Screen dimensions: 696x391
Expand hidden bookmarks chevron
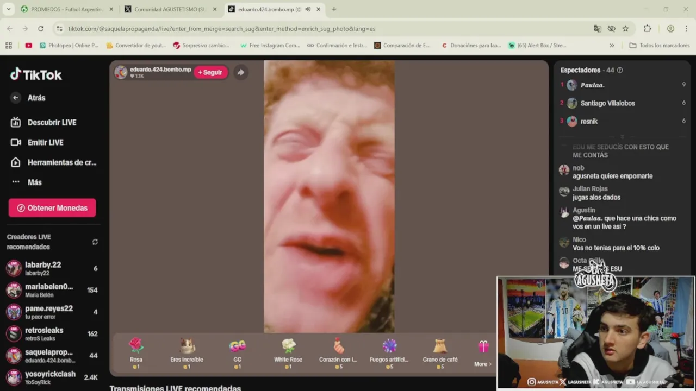[612, 46]
